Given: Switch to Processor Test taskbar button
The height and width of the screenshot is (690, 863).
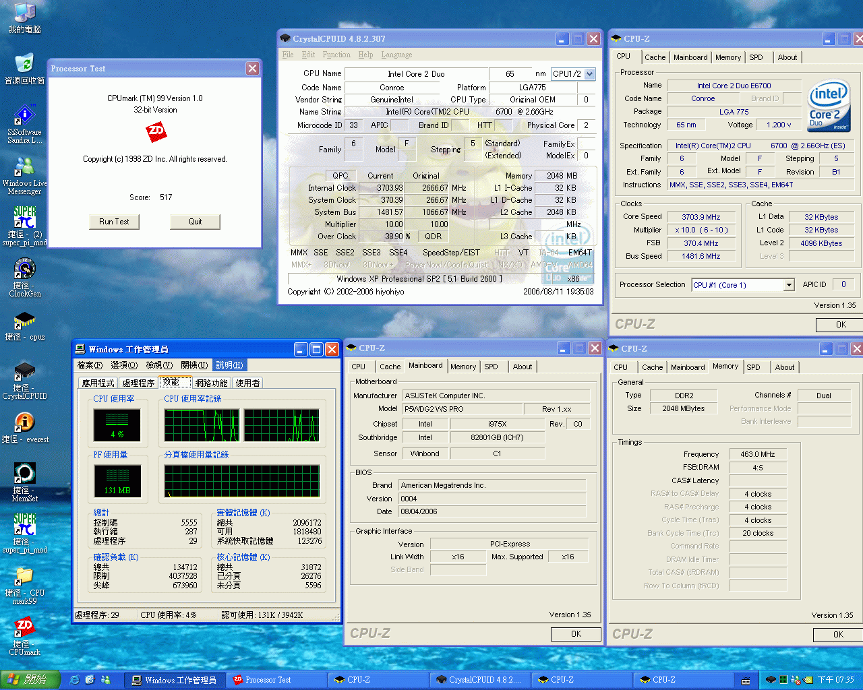Looking at the screenshot, I should point(276,680).
